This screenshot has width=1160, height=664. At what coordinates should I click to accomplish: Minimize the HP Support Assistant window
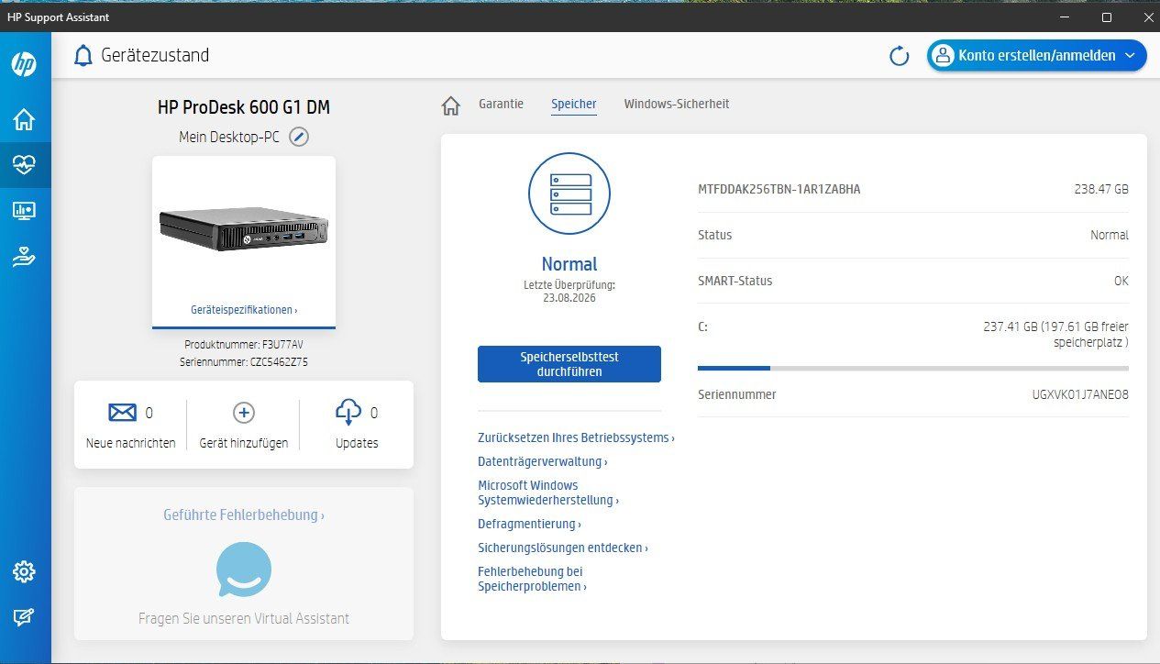(1065, 17)
